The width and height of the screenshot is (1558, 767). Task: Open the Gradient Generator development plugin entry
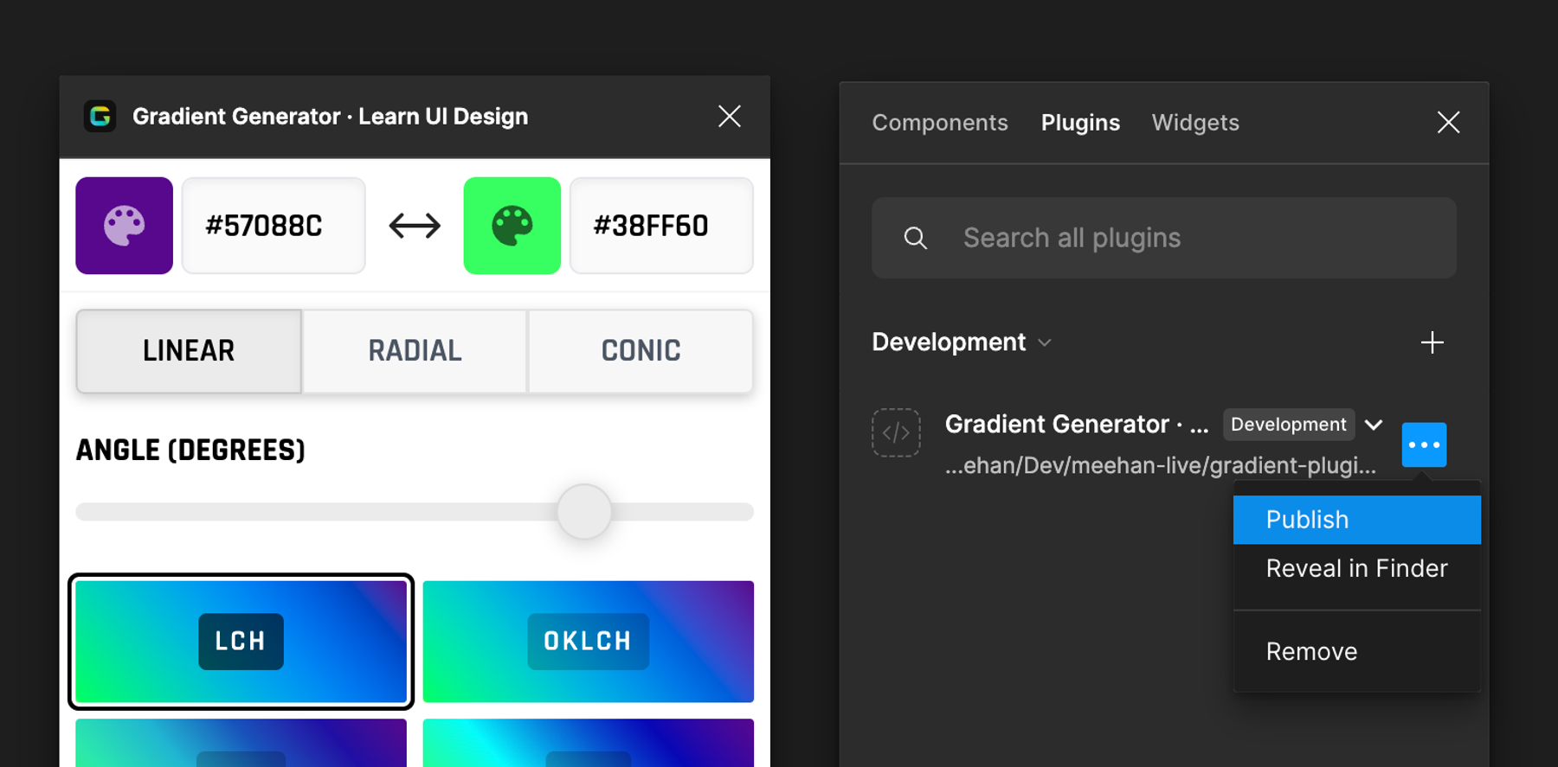pos(1077,425)
